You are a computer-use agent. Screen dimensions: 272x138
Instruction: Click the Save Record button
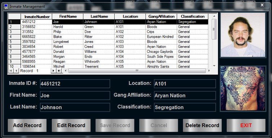pos(115,125)
